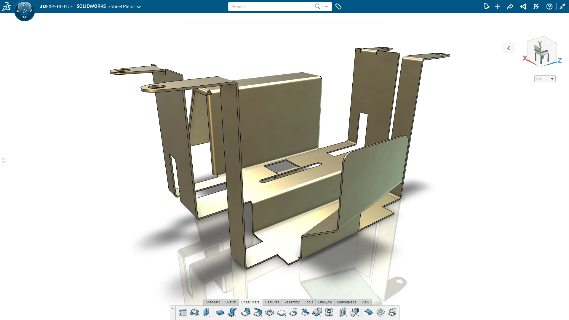The image size is (569, 320).
Task: Open the Help question mark icon
Action: 549,7
